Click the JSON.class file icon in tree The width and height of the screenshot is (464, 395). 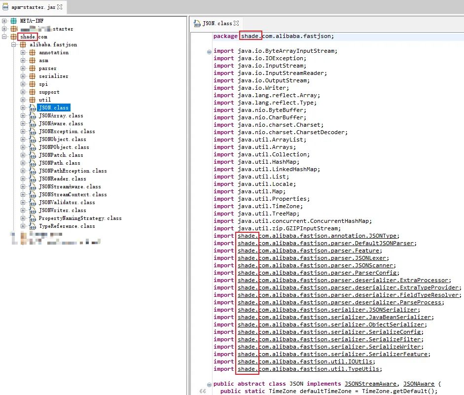33,108
